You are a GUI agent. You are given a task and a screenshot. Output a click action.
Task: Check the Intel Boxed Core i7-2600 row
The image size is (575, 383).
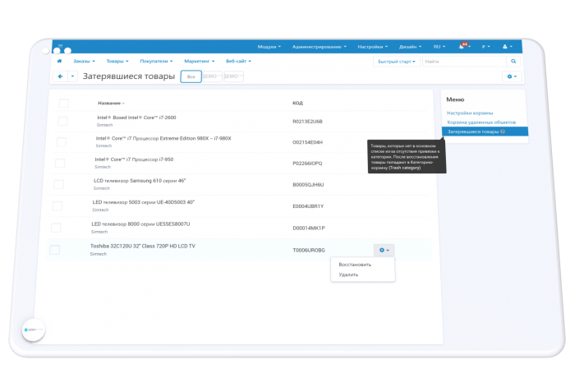[62, 121]
